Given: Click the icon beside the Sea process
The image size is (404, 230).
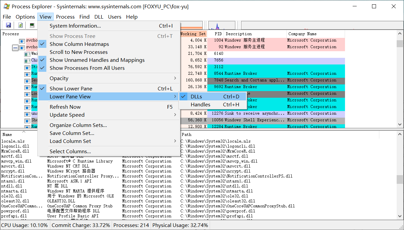Looking at the screenshot, I should pyautogui.click(x=27, y=81).
